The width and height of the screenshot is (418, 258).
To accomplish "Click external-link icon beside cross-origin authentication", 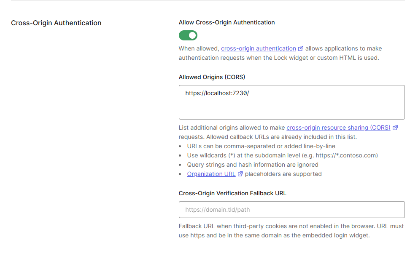I will (x=301, y=48).
